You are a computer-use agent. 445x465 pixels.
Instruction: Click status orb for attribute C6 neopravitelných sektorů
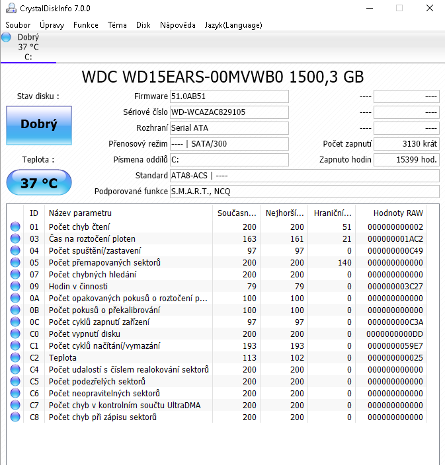tap(15, 393)
